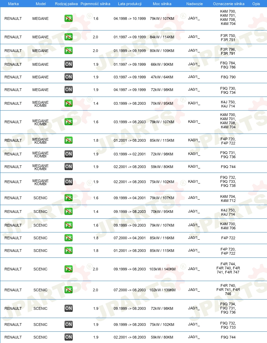The width and height of the screenshot is (267, 343).
Task: Click the Oznaczenie silnika column header
Action: pos(229,4)
